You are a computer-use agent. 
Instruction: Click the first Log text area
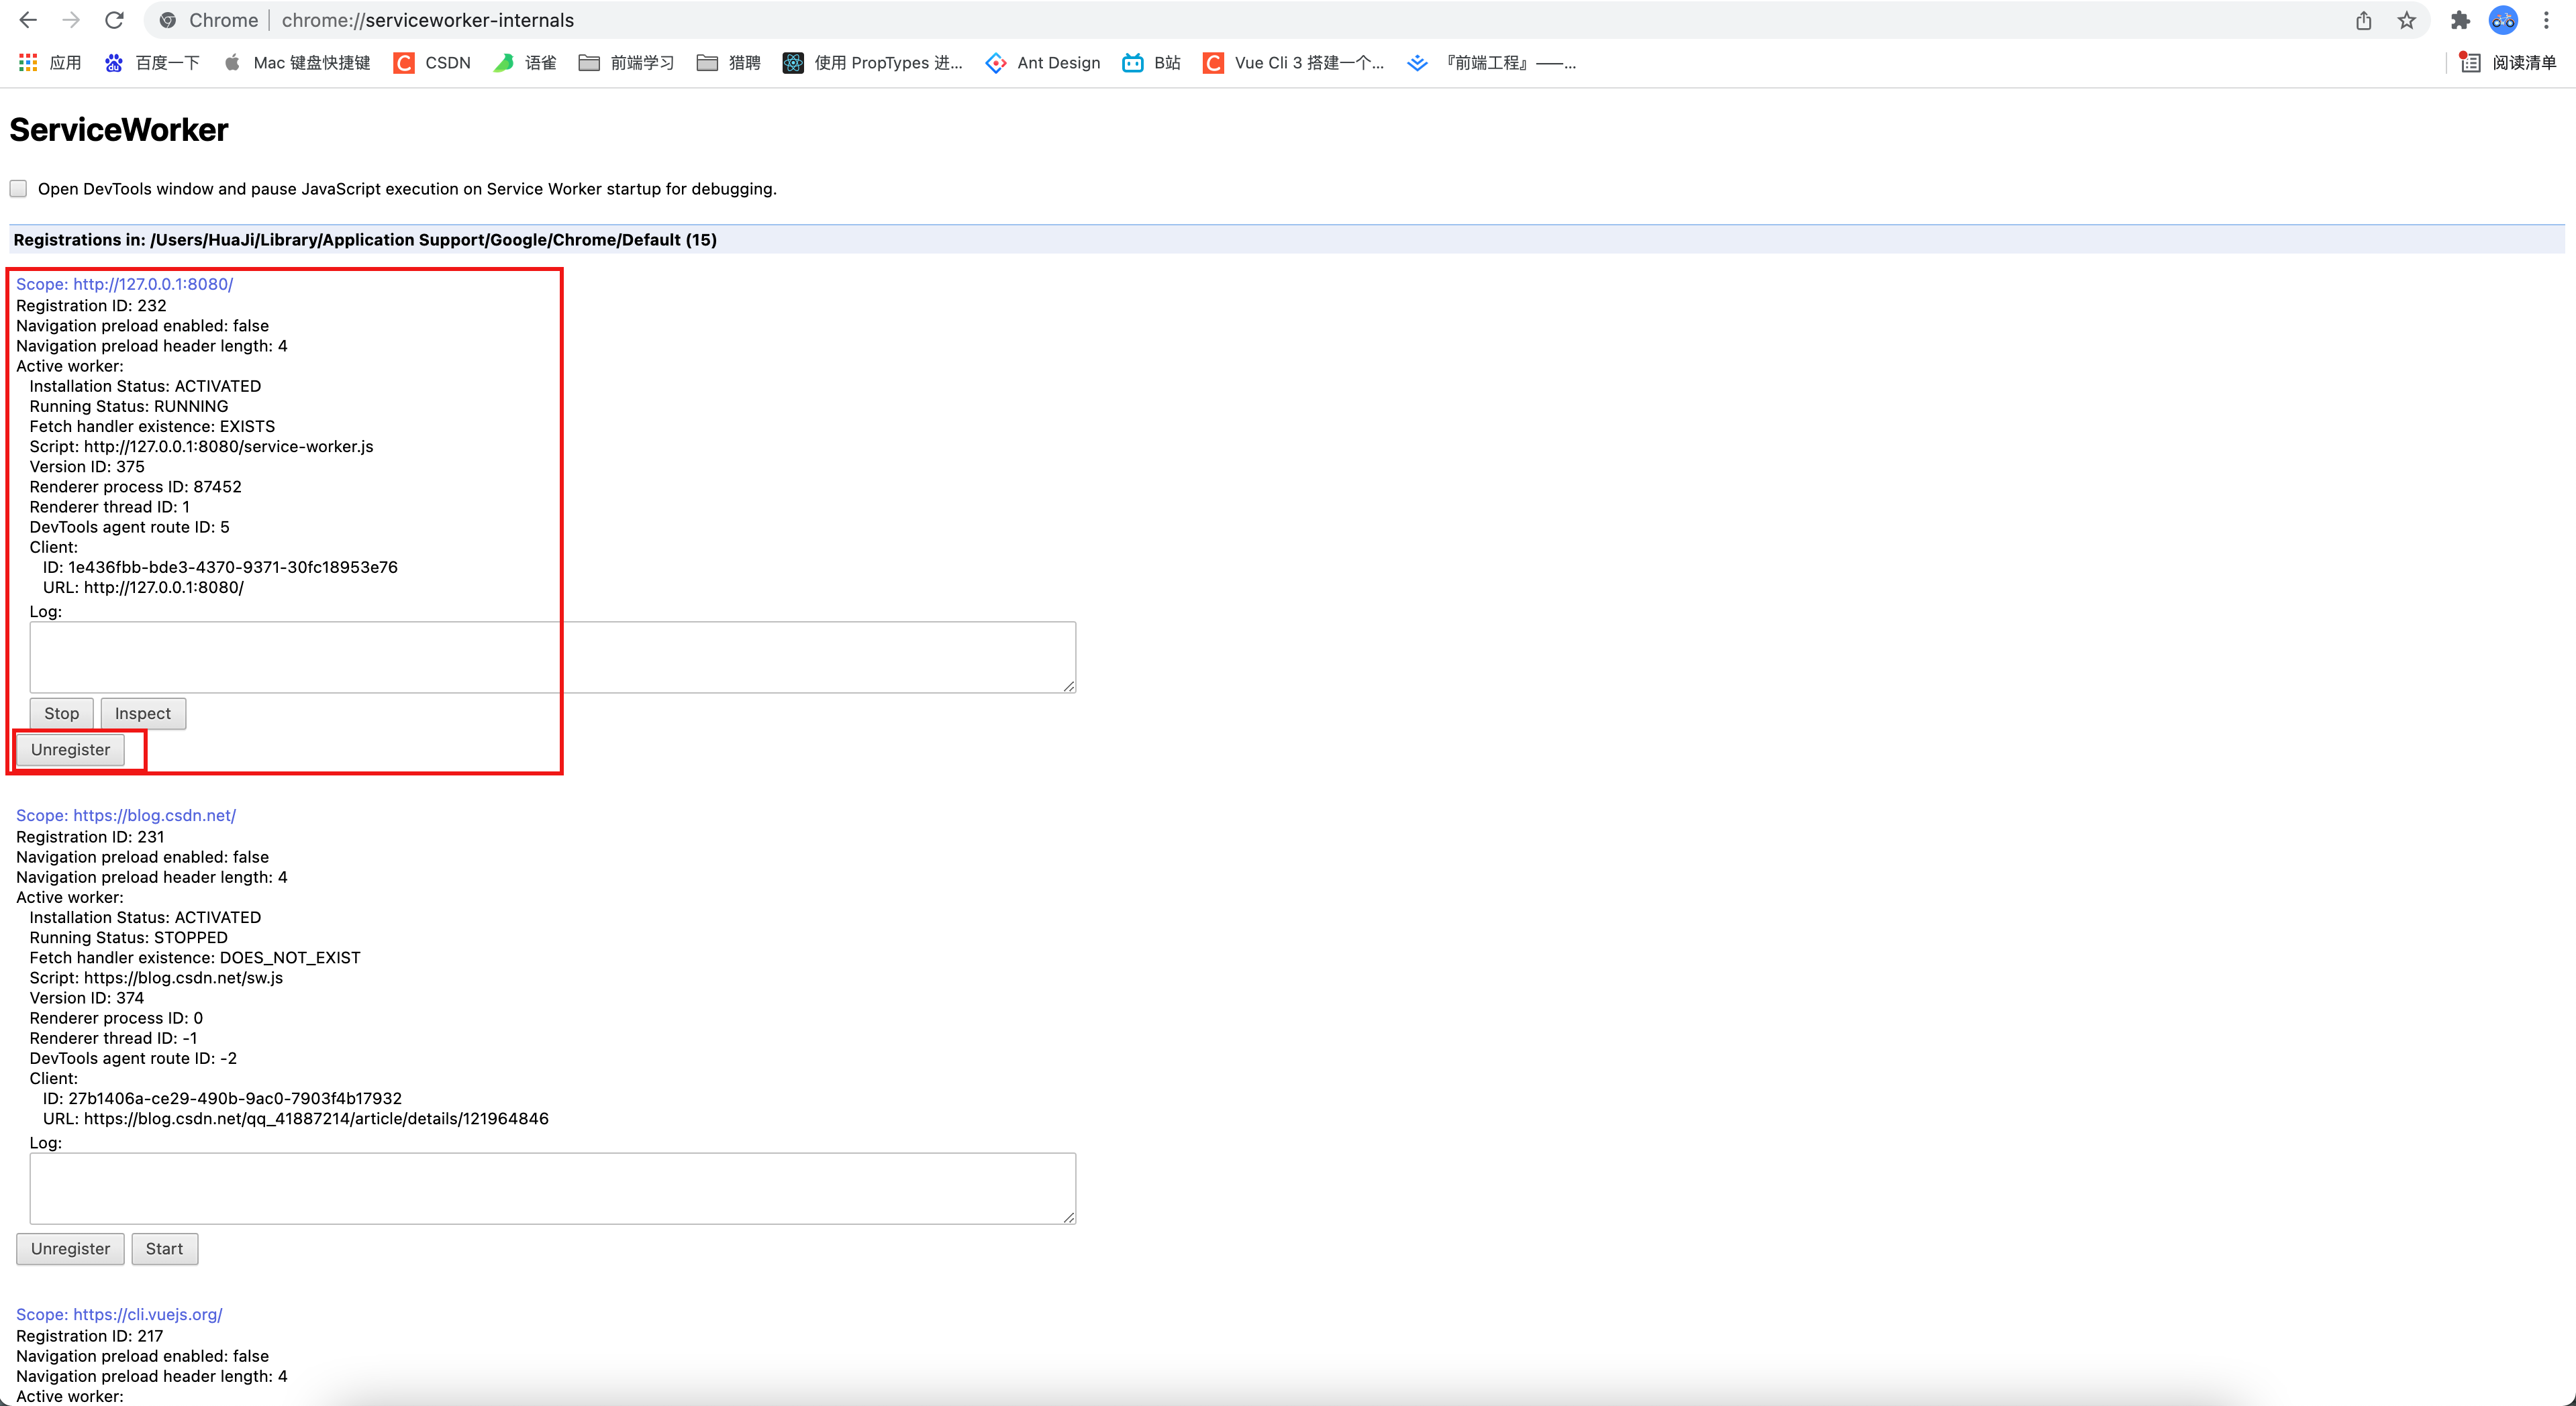(x=552, y=657)
